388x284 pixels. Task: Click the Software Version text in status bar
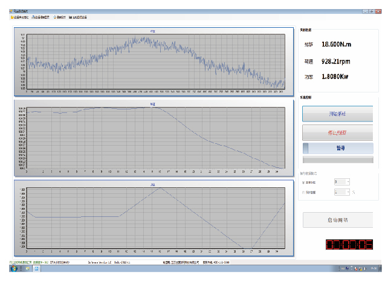tap(100, 262)
